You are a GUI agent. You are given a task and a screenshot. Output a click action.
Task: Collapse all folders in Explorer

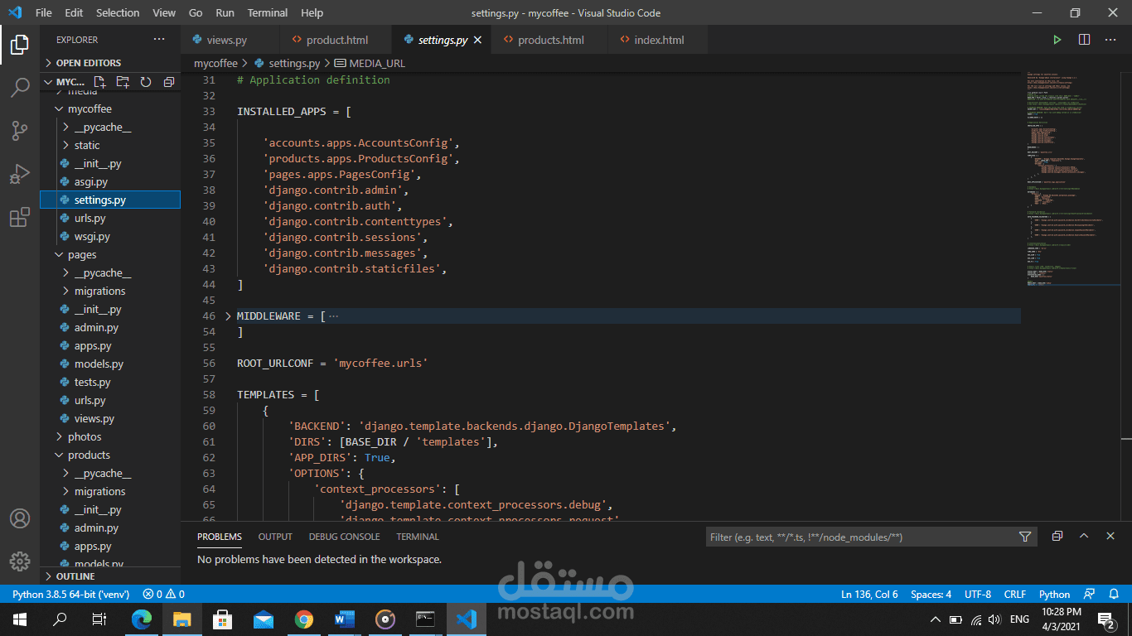(x=169, y=82)
